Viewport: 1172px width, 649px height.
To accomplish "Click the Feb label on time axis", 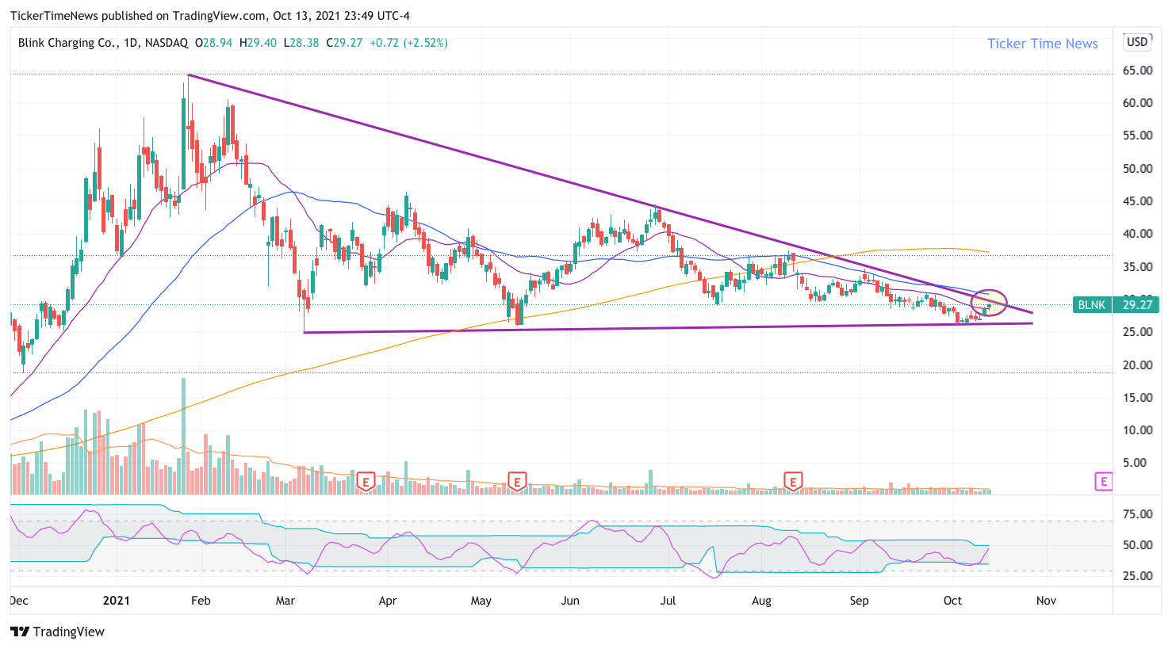I will point(201,601).
